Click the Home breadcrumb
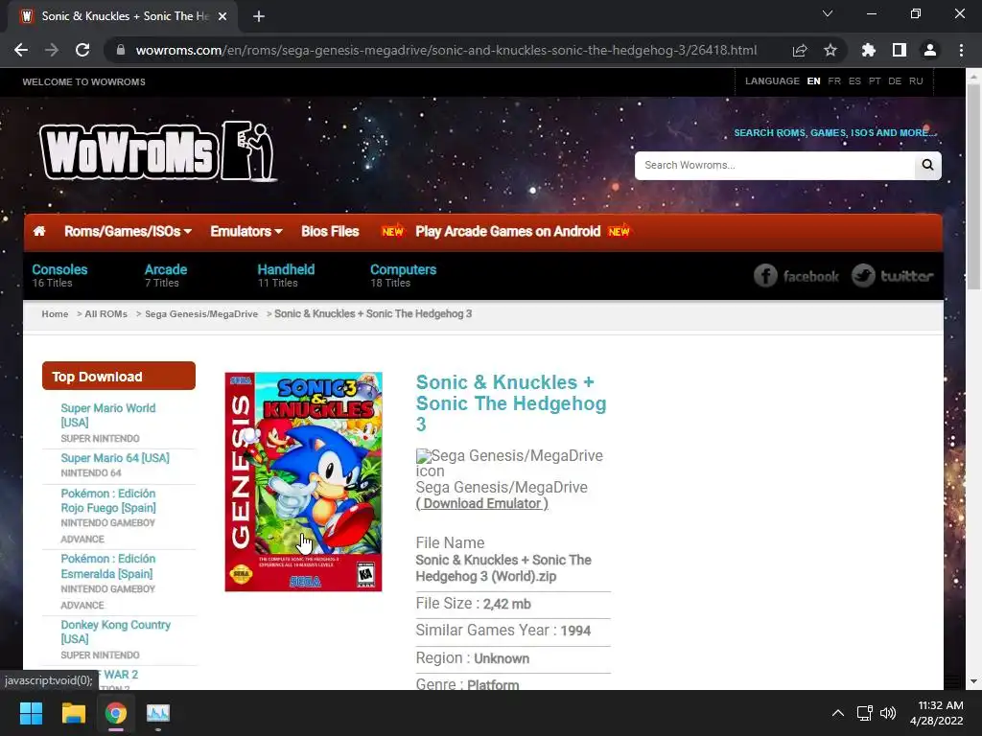982x736 pixels. tap(55, 314)
